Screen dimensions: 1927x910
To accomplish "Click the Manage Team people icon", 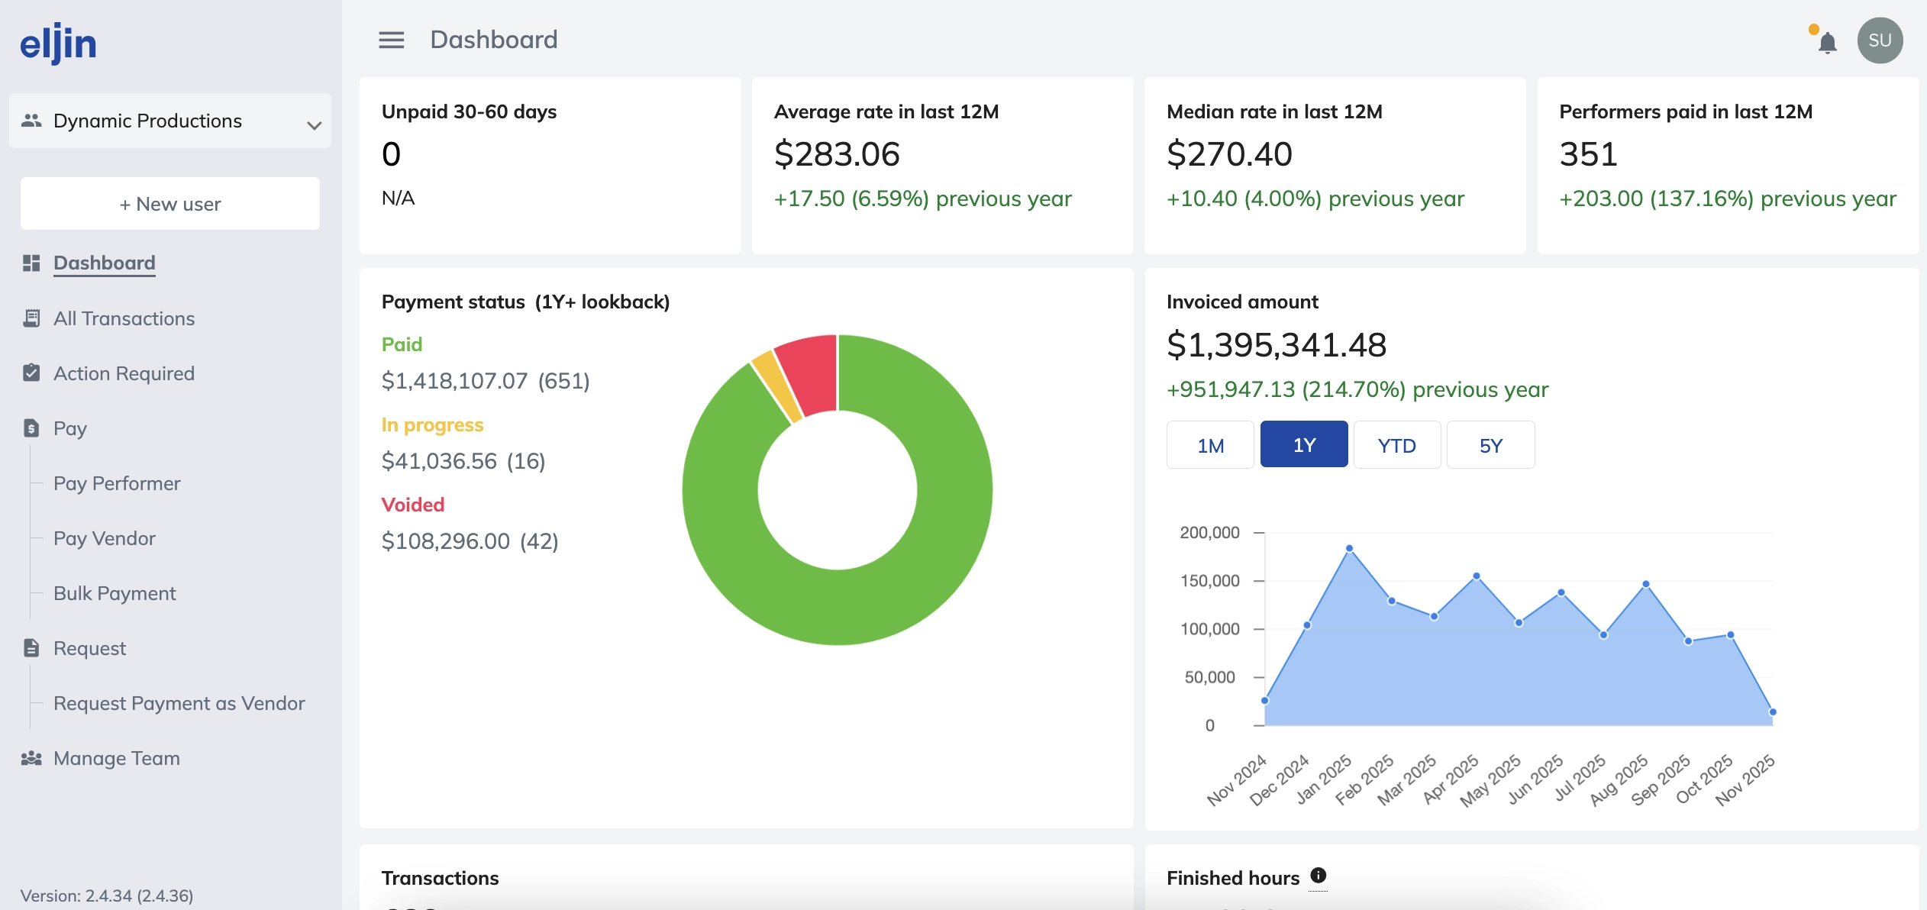I will tap(31, 758).
